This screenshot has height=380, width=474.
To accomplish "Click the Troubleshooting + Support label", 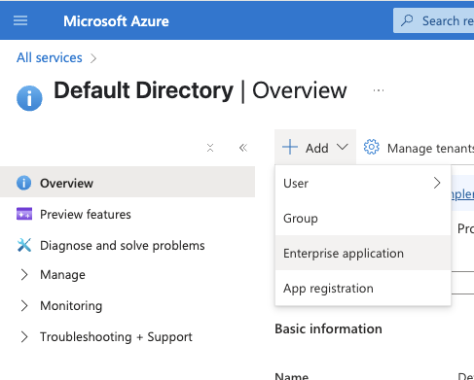I will tap(116, 337).
